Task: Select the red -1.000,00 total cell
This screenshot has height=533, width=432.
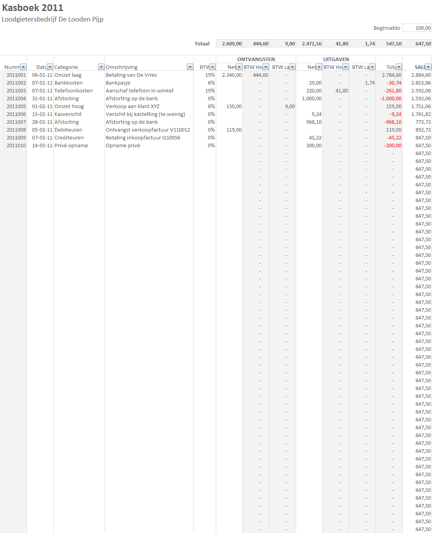Action: 390,98
